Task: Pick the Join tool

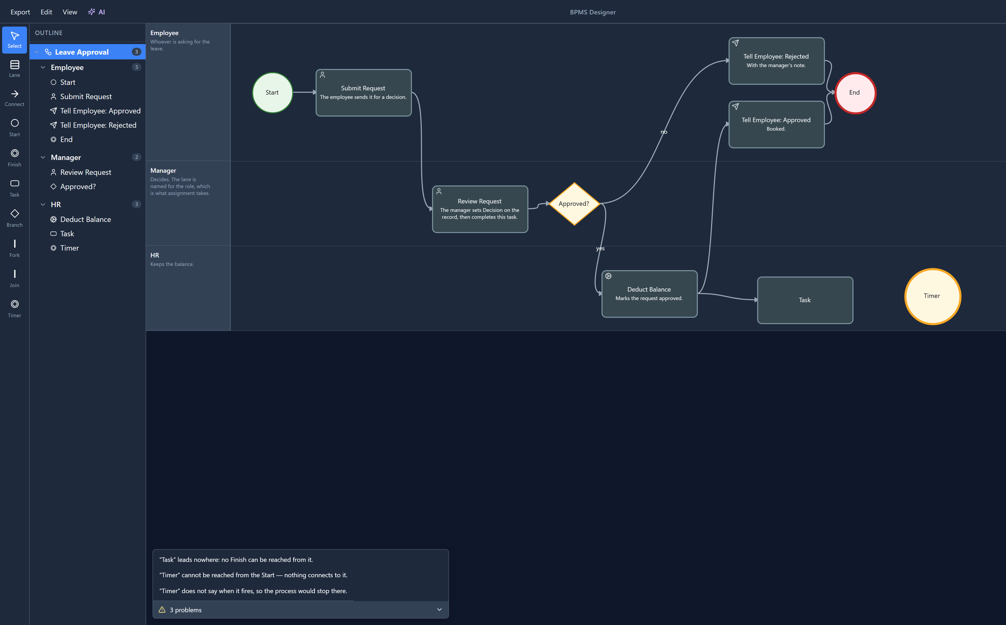Action: 15,279
